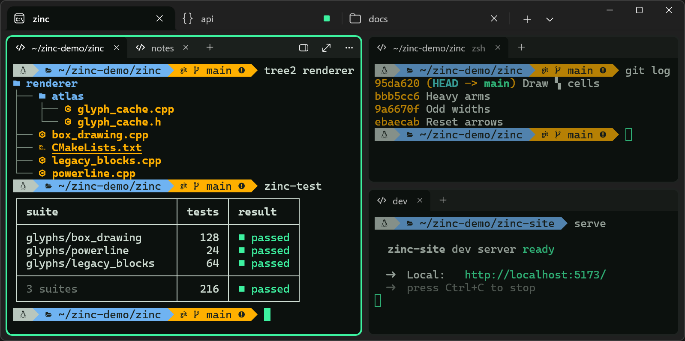The image size is (685, 341).
Task: Click the C++ icon beside legacy_blocks.cpp
Action: [x=42, y=160]
